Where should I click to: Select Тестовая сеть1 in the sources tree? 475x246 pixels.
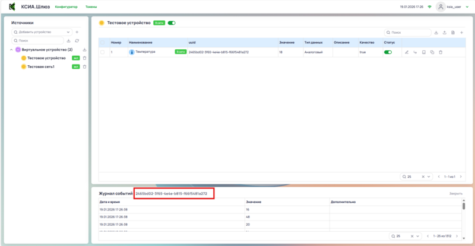[x=40, y=66]
